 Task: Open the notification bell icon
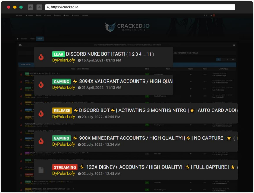click(205, 15)
